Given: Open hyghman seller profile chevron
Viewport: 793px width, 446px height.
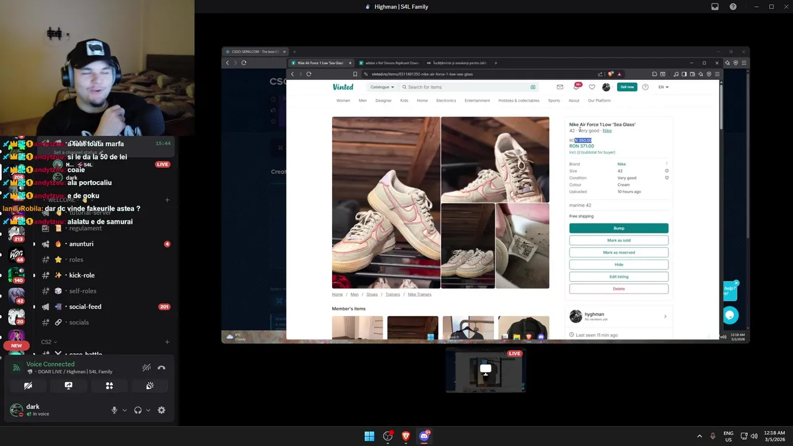Looking at the screenshot, I should (665, 317).
